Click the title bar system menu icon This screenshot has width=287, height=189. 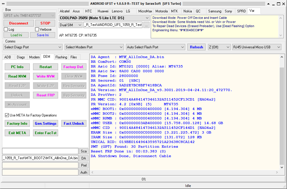tap(3, 4)
